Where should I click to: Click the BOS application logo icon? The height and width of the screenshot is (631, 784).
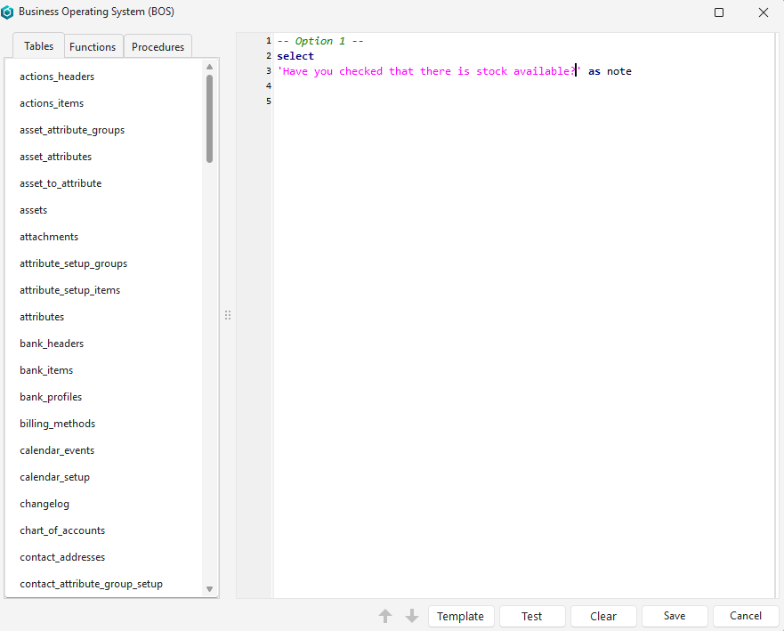[7, 12]
